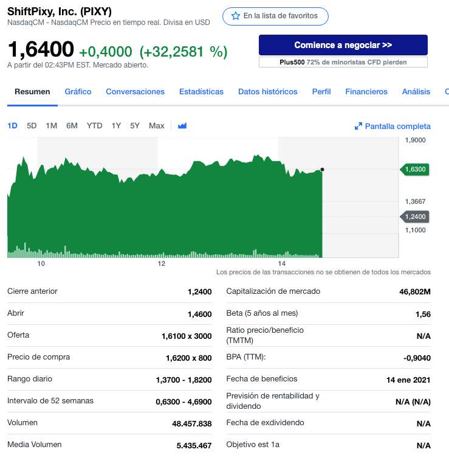Click the Objetivo est 1a label
Screen dimensions: 449x469
[x=253, y=445]
